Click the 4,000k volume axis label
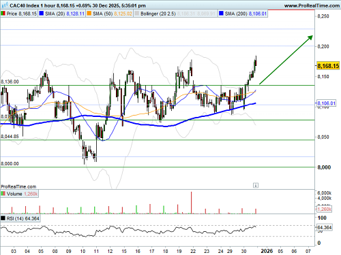The width and height of the screenshot is (341, 255). 325,199
